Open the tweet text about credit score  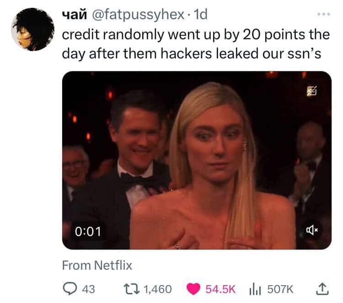click(x=196, y=44)
